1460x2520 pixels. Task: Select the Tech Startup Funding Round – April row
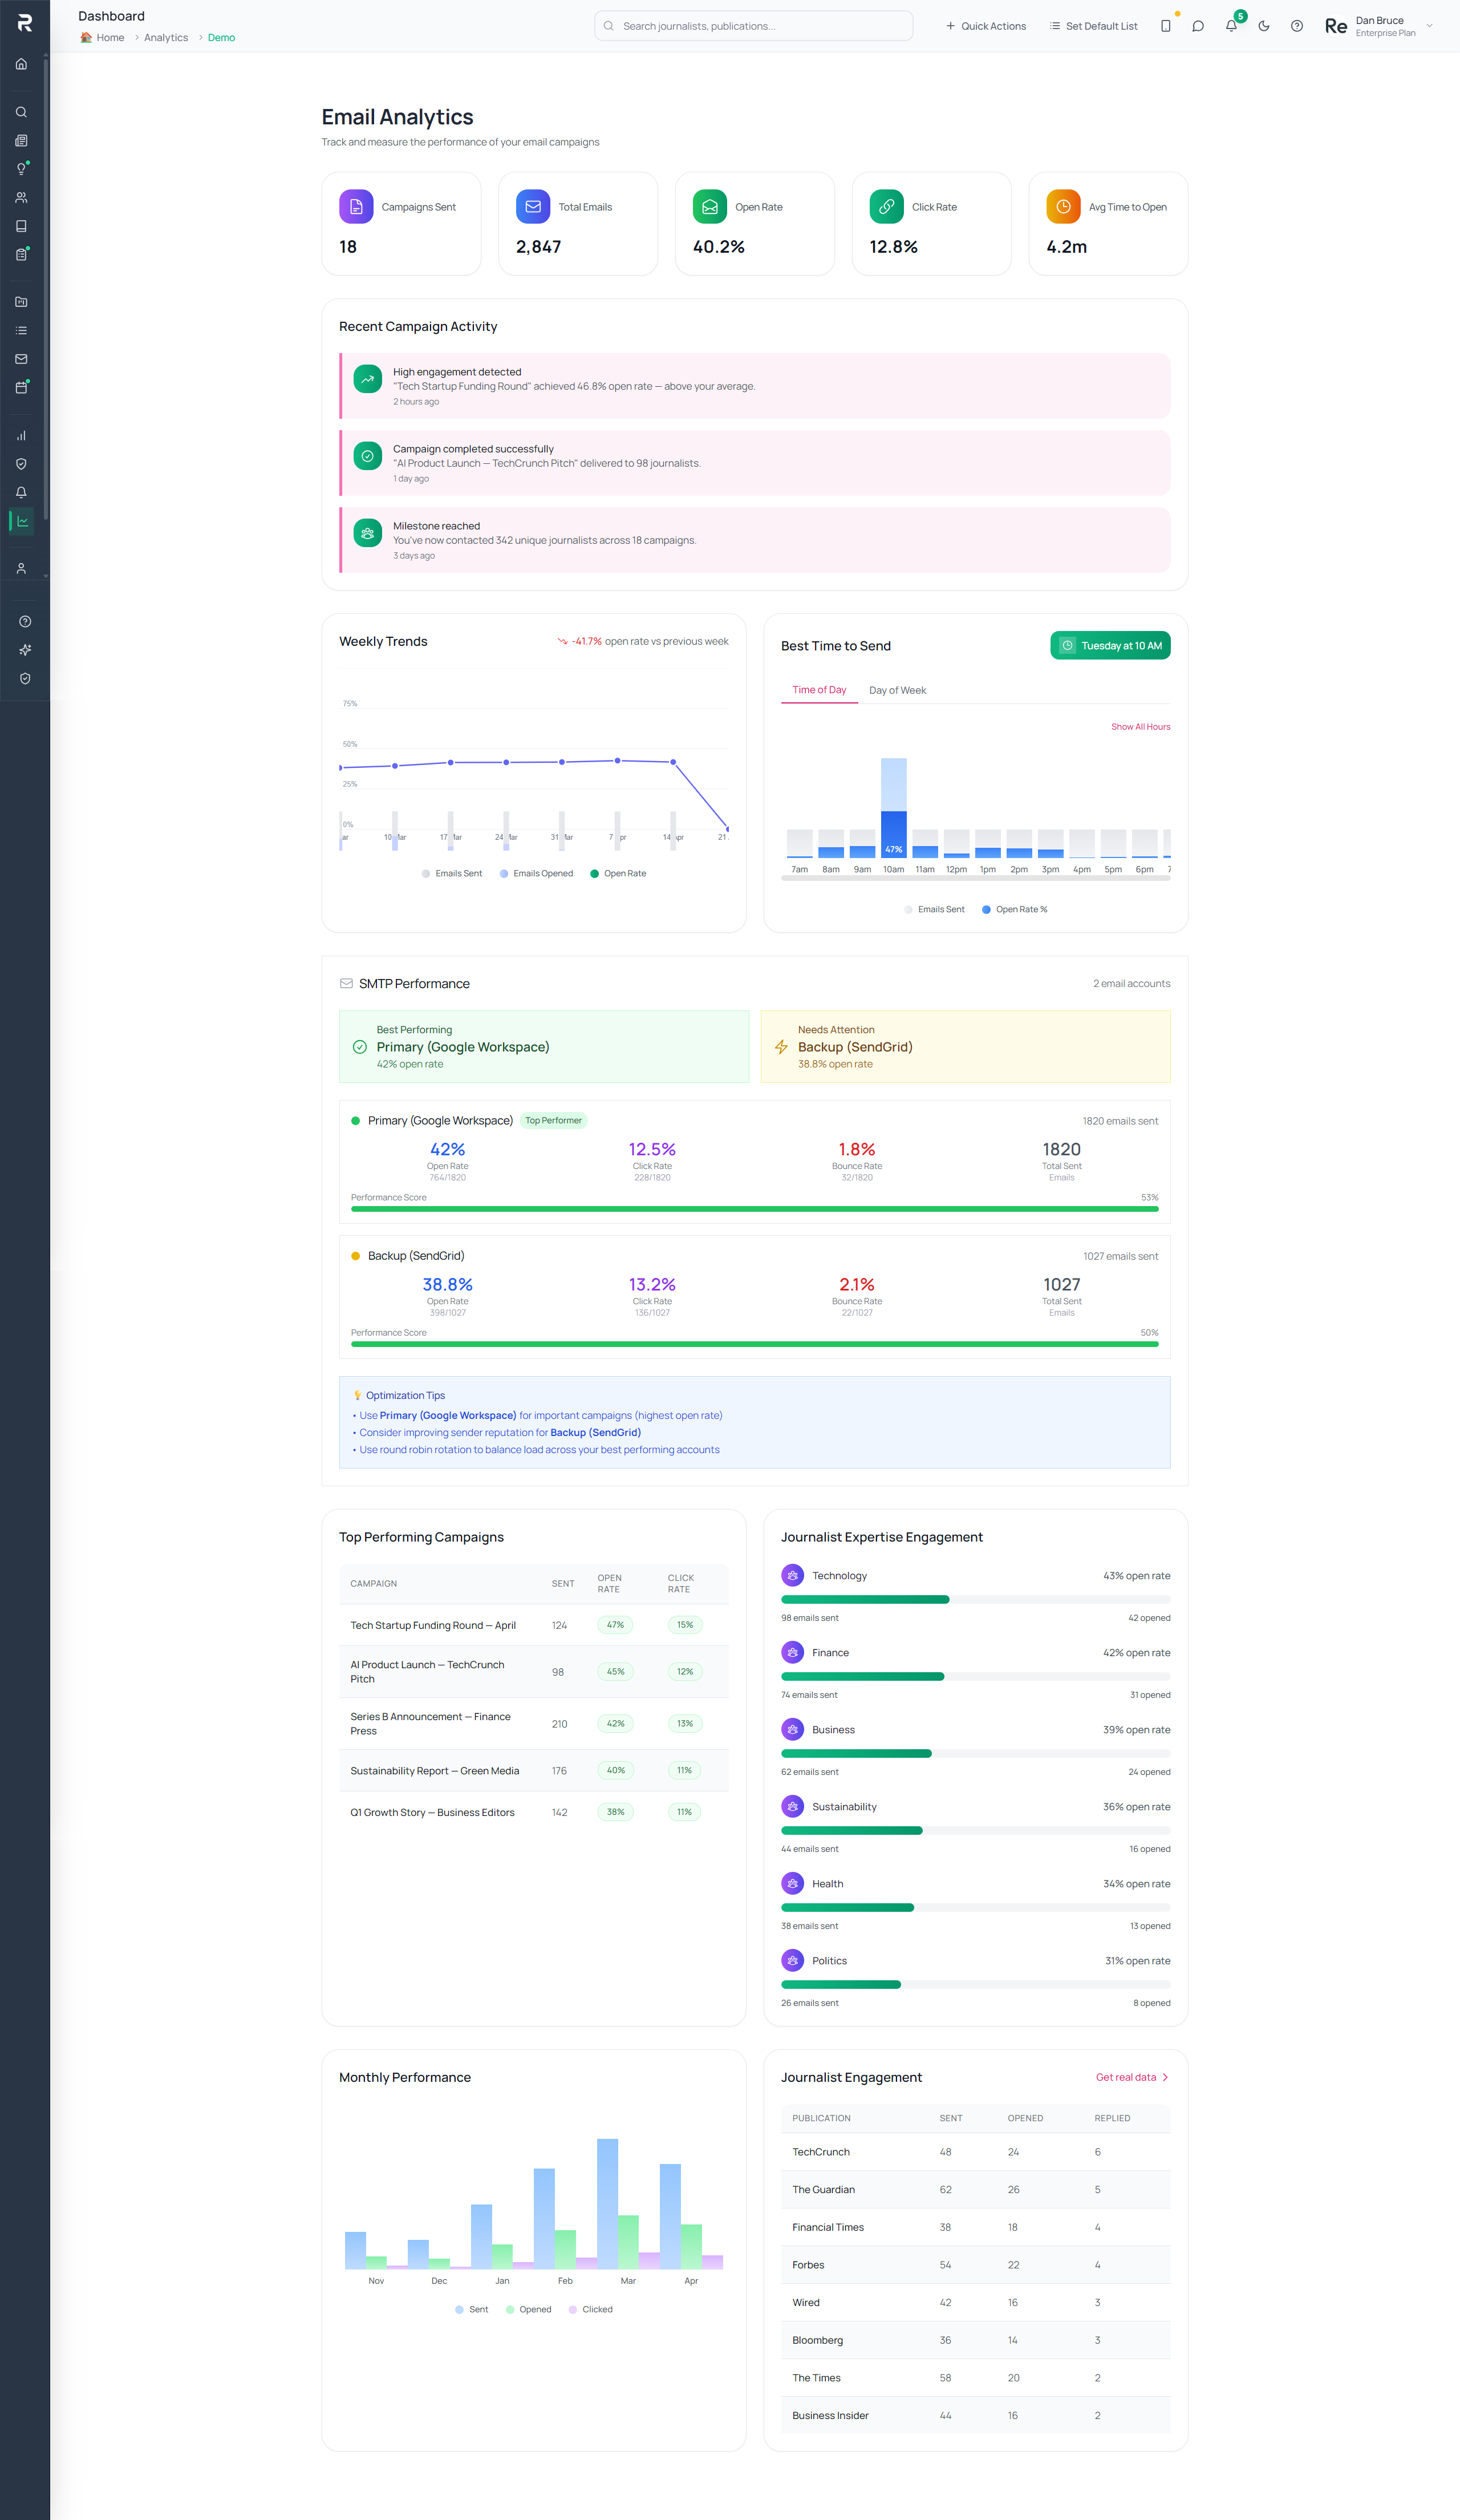pyautogui.click(x=534, y=1625)
